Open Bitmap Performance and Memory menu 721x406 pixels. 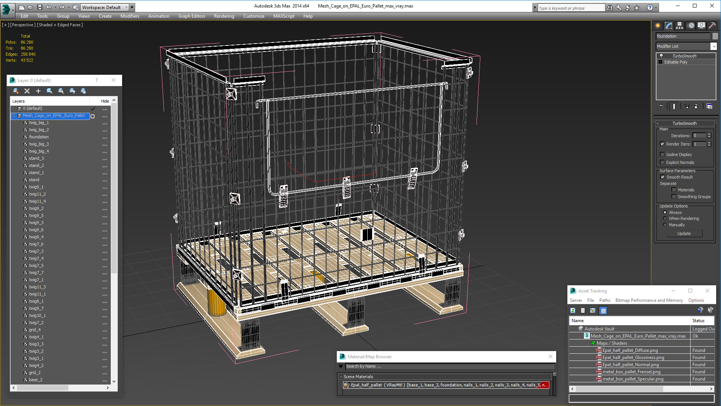649,300
